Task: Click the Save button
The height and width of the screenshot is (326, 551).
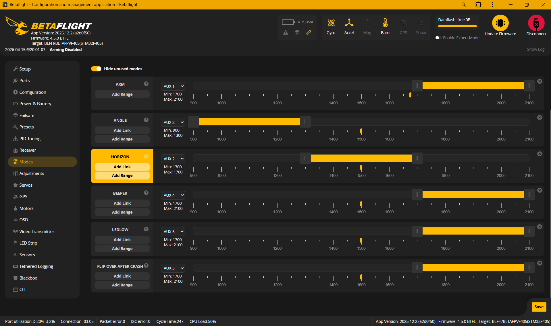Action: 539,307
